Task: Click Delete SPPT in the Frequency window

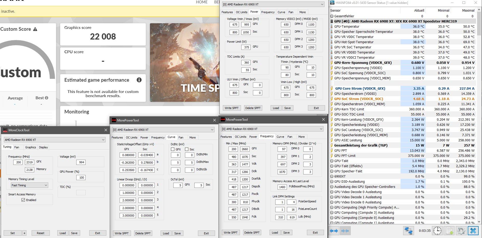Action: click(252, 233)
